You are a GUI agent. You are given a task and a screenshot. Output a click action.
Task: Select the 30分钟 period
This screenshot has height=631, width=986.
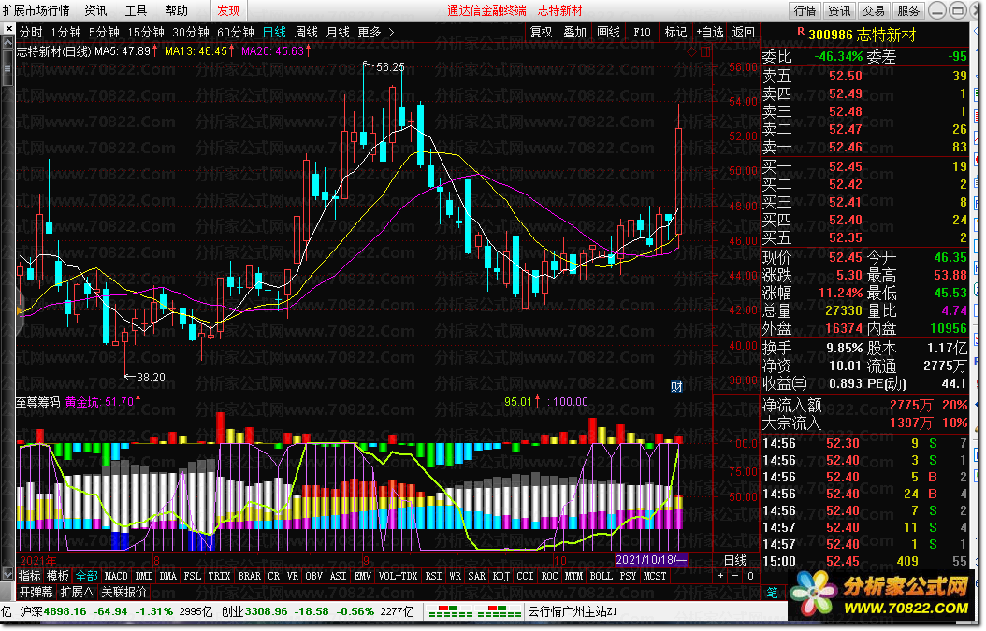tap(191, 32)
